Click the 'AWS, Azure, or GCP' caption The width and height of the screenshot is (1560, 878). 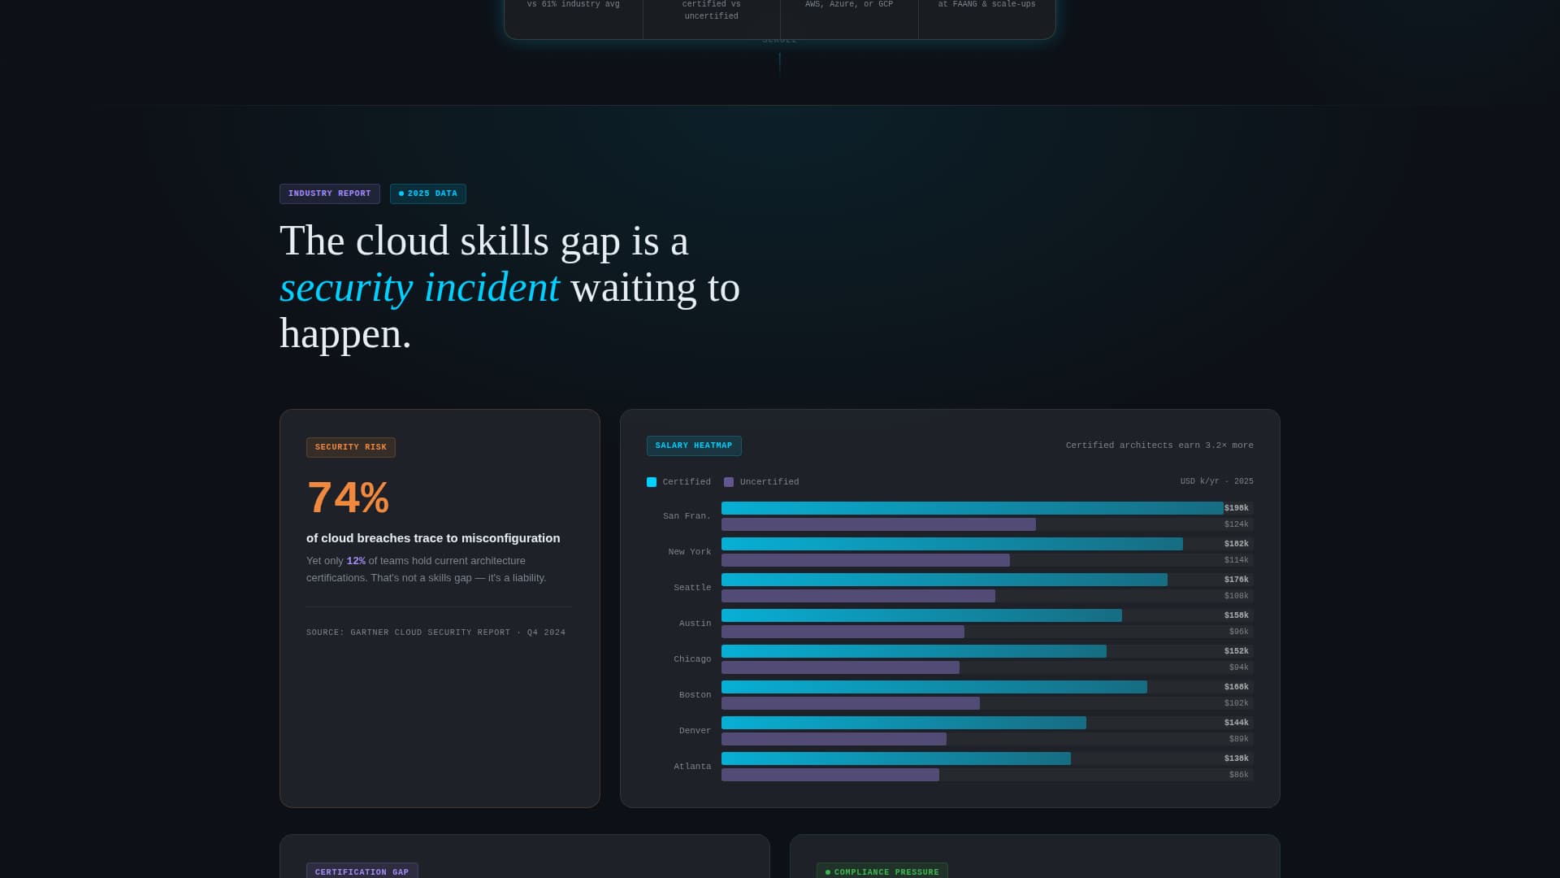(x=848, y=5)
